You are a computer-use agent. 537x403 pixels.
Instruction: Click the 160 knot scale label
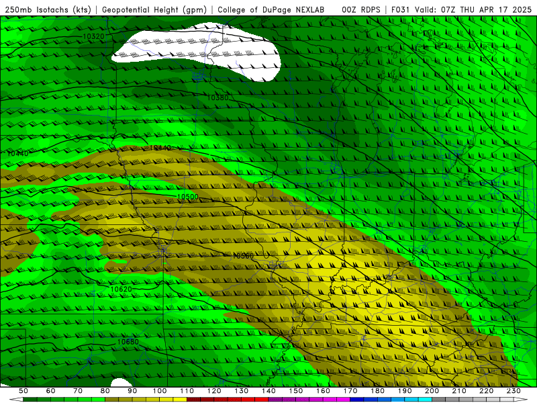(323, 391)
